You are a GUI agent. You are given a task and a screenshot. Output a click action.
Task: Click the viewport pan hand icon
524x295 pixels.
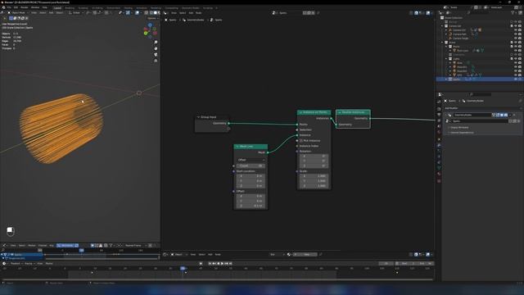[x=156, y=48]
